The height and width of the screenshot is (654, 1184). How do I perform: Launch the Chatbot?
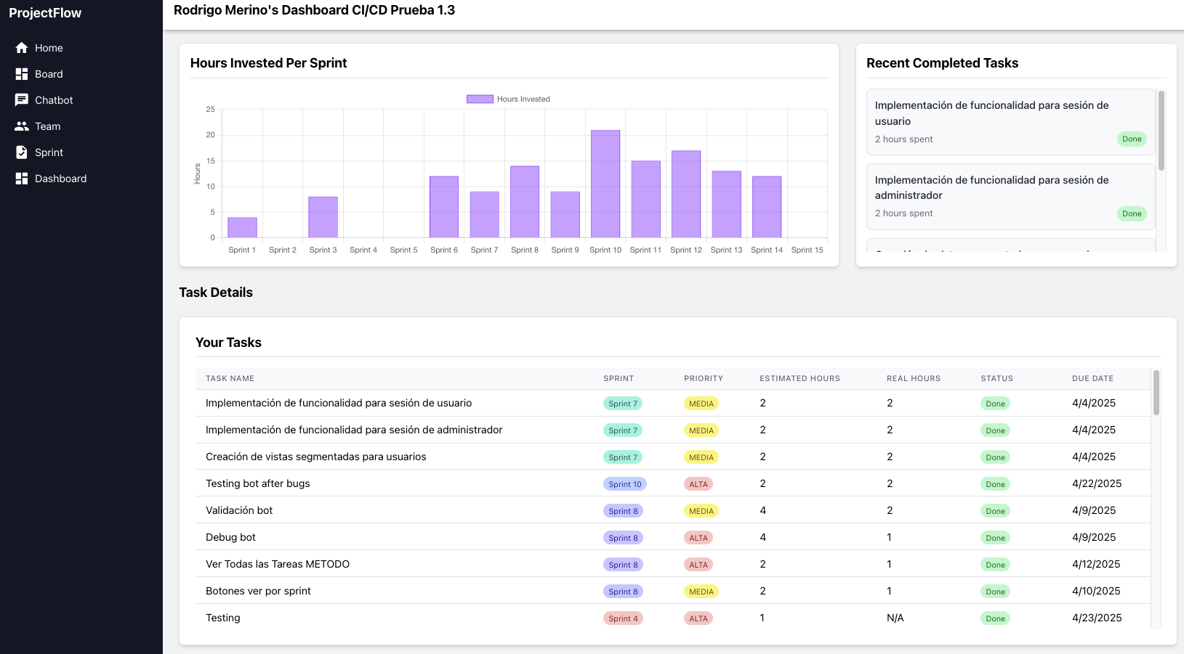[54, 99]
